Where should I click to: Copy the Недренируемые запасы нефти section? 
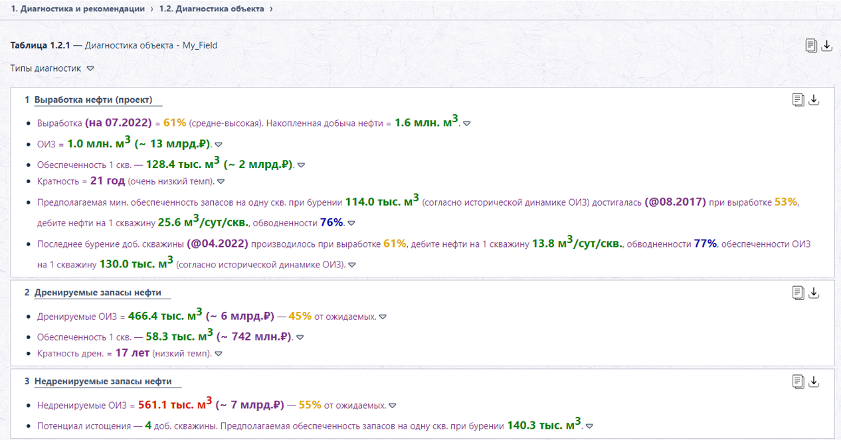pyautogui.click(x=798, y=382)
